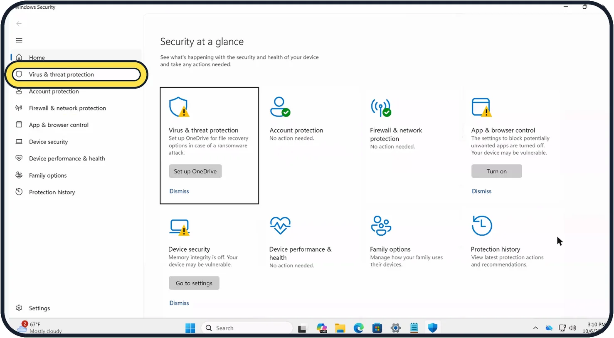Click the App & browser control window tile icon
The width and height of the screenshot is (614, 338).
[481, 107]
